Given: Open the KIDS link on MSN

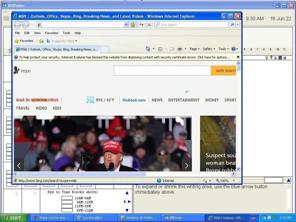Looking at the screenshot, I should point(57,108).
